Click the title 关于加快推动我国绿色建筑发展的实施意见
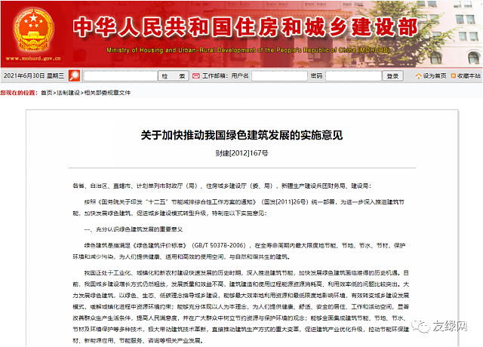The image size is (483, 347). coord(241,135)
